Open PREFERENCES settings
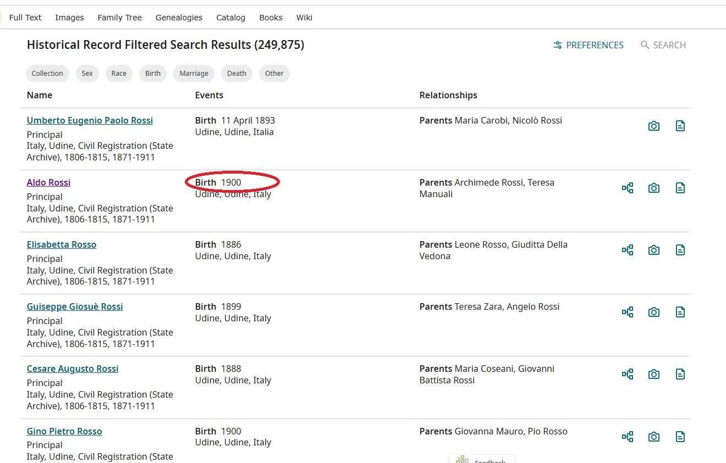 (588, 46)
